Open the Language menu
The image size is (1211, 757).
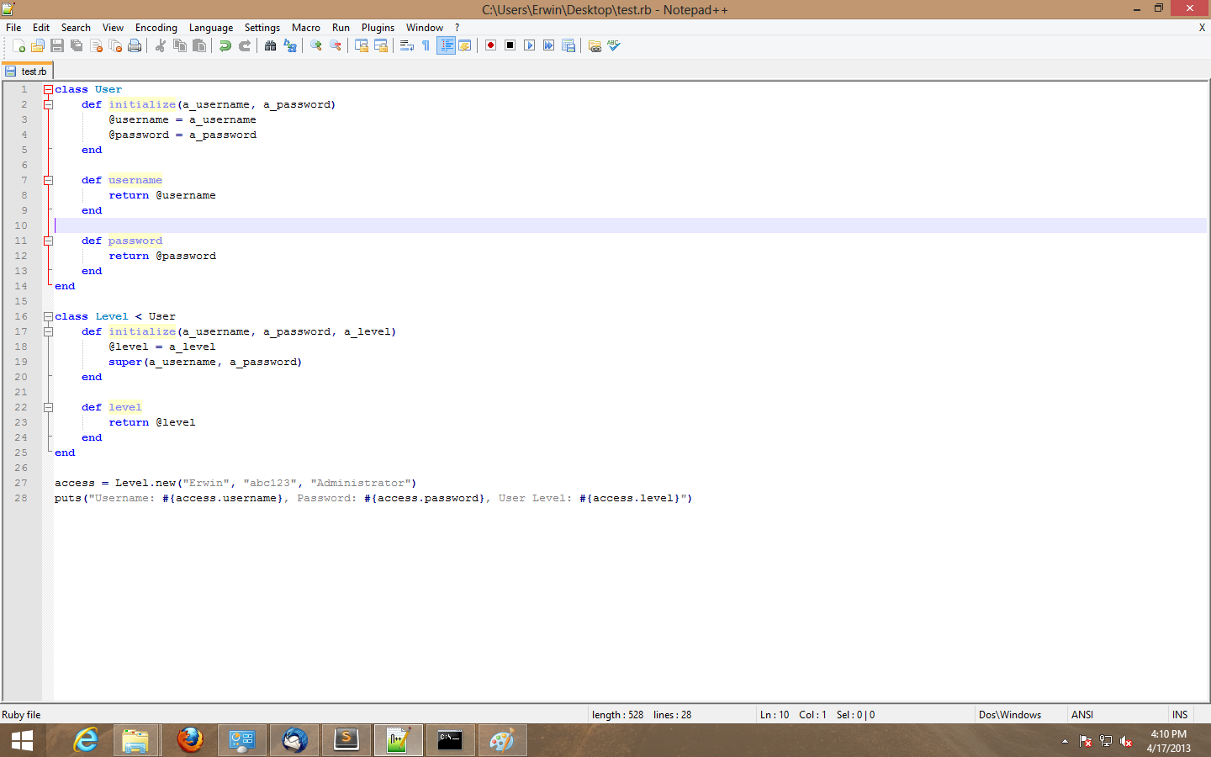211,28
